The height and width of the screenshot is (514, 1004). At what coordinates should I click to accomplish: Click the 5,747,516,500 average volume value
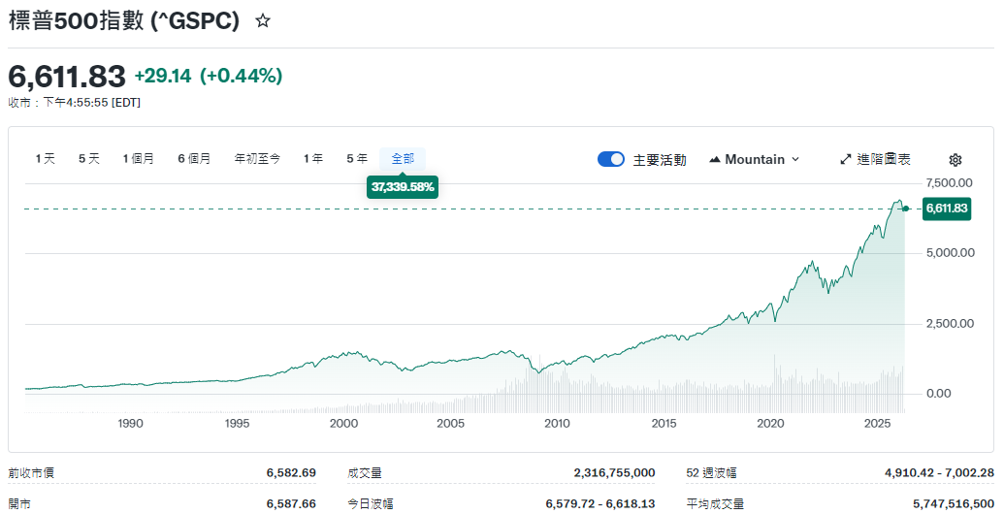point(954,503)
